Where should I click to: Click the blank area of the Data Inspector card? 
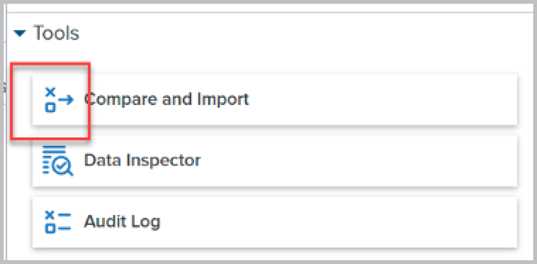click(356, 161)
